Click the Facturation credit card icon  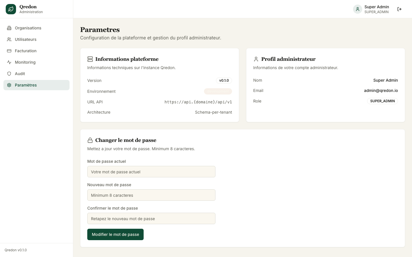(x=9, y=51)
